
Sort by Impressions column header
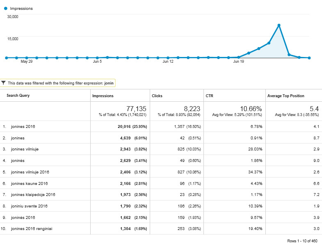click(103, 96)
